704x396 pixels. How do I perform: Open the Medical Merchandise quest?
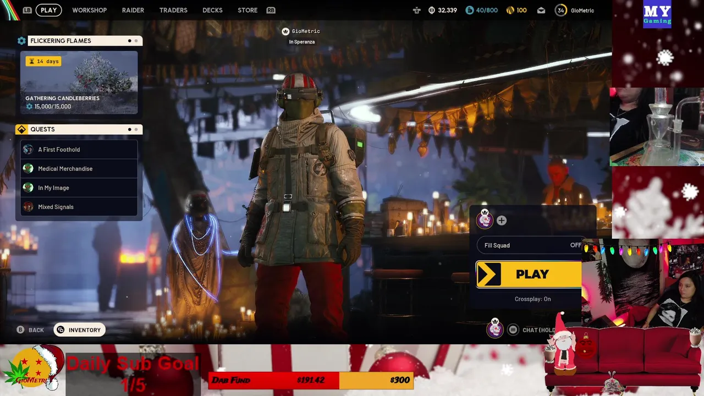[79, 169]
